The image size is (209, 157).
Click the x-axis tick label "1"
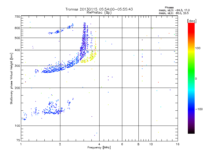pos(21,144)
